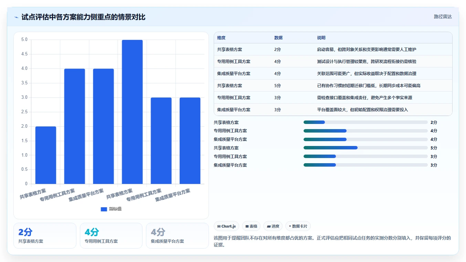This screenshot has height=262, width=466.
Task: Click the 共享表格方案 bar valued 2
Action: (x=46, y=155)
